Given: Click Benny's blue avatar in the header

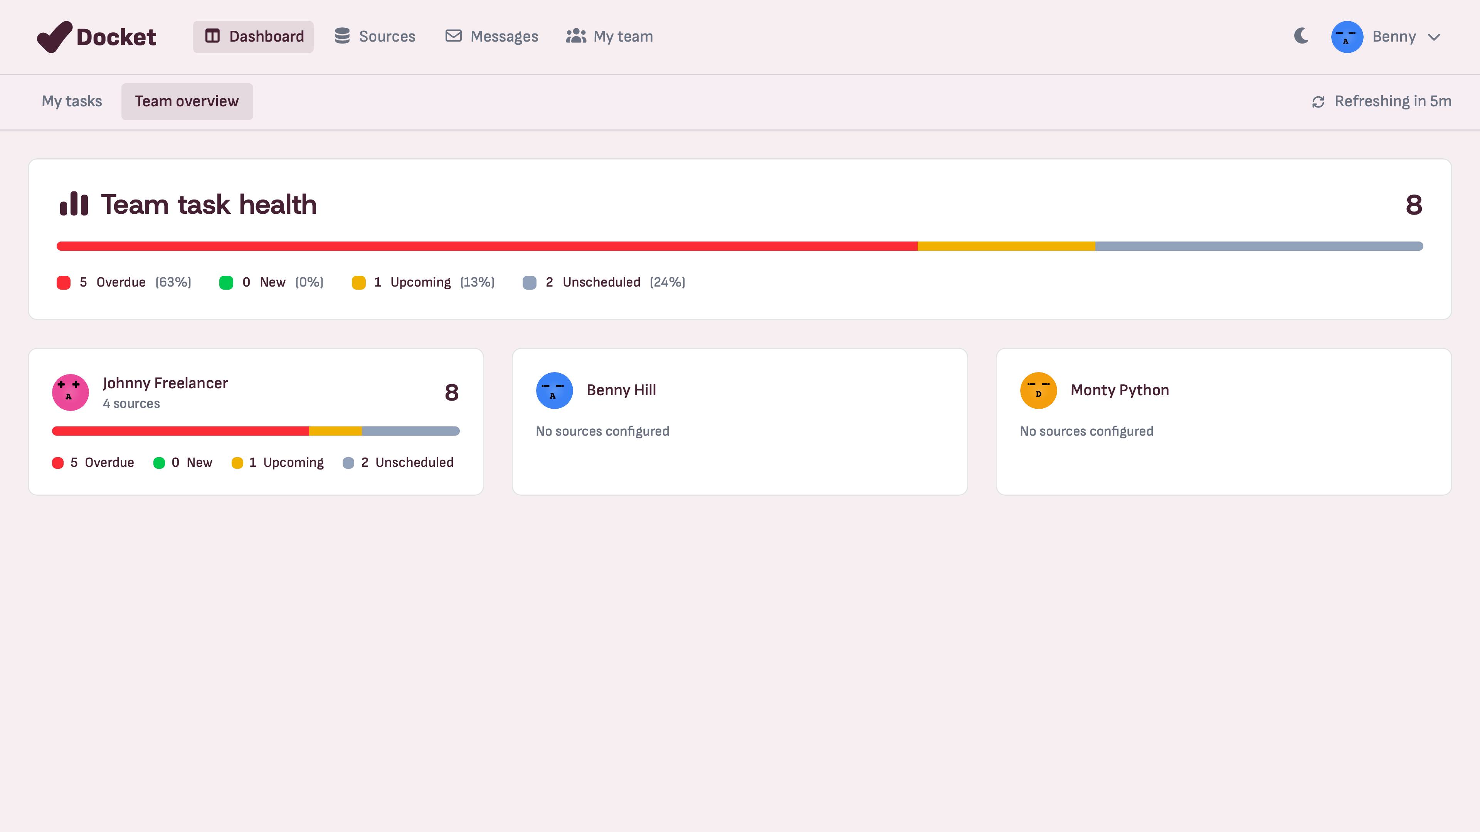Looking at the screenshot, I should coord(1347,37).
